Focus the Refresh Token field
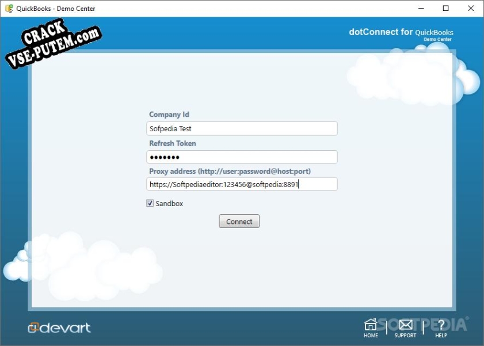Image resolution: width=484 pixels, height=346 pixels. point(242,157)
